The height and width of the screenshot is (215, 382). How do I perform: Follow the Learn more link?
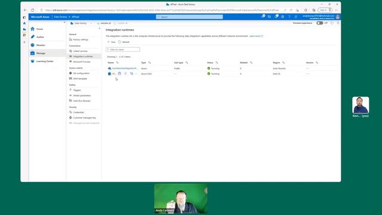coord(256,36)
